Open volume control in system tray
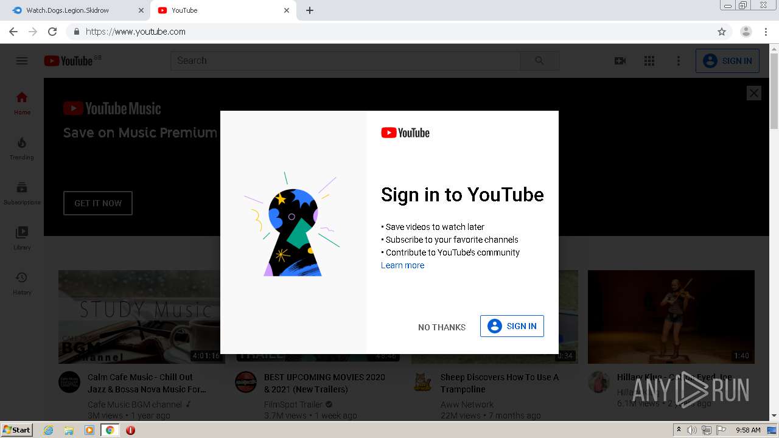 pos(692,430)
